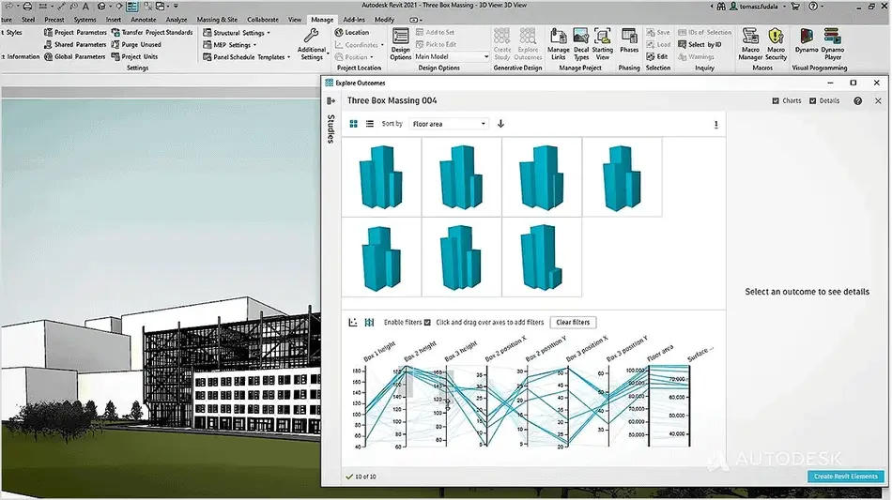
Task: Click Edit selection
Action: [657, 57]
